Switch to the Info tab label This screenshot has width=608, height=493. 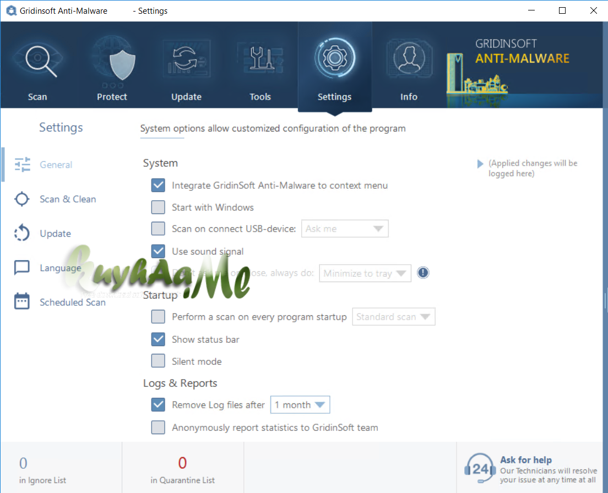point(409,97)
